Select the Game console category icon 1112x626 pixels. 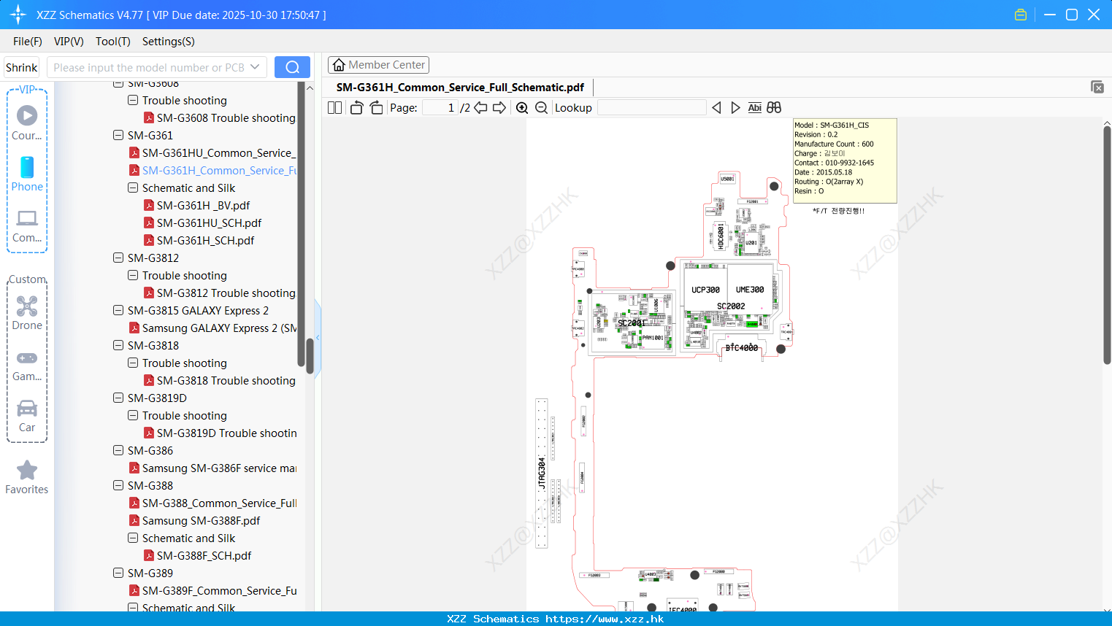[x=27, y=358]
